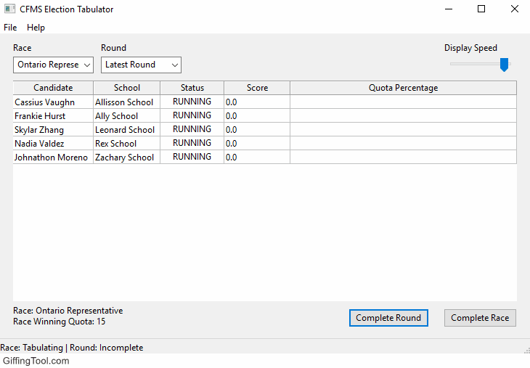Maximize the Election Tabulator window
This screenshot has height=368, width=530.
(481, 9)
